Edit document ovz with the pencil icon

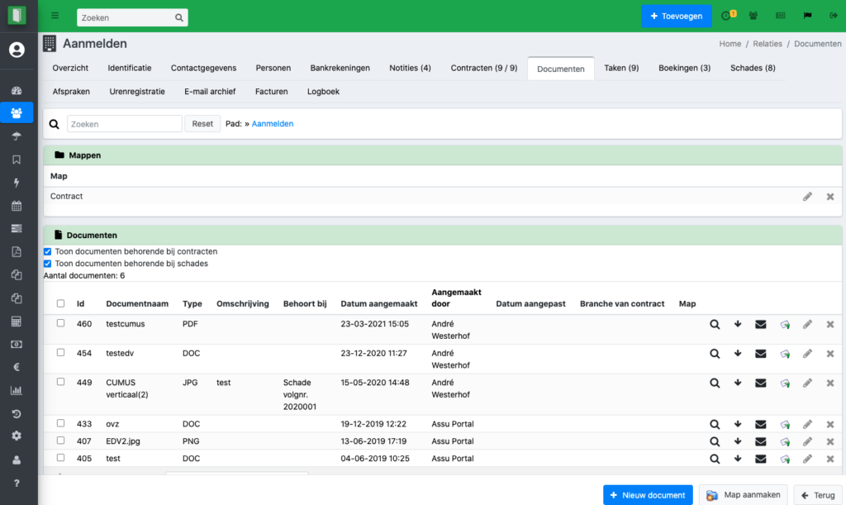[807, 424]
